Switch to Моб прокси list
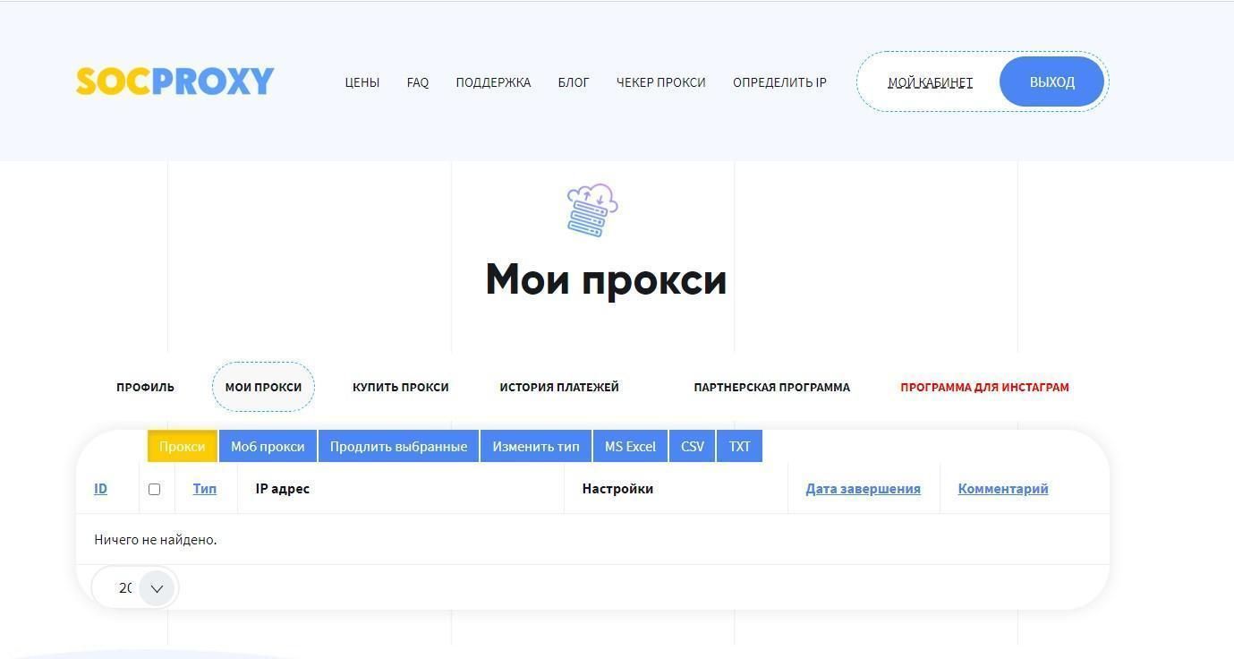Screen dimensions: 1234x659 pos(268,446)
